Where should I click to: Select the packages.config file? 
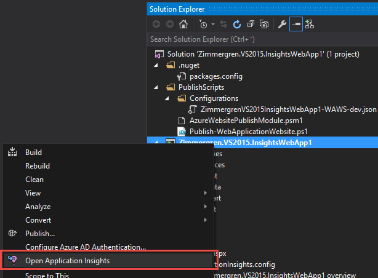pyautogui.click(x=215, y=76)
